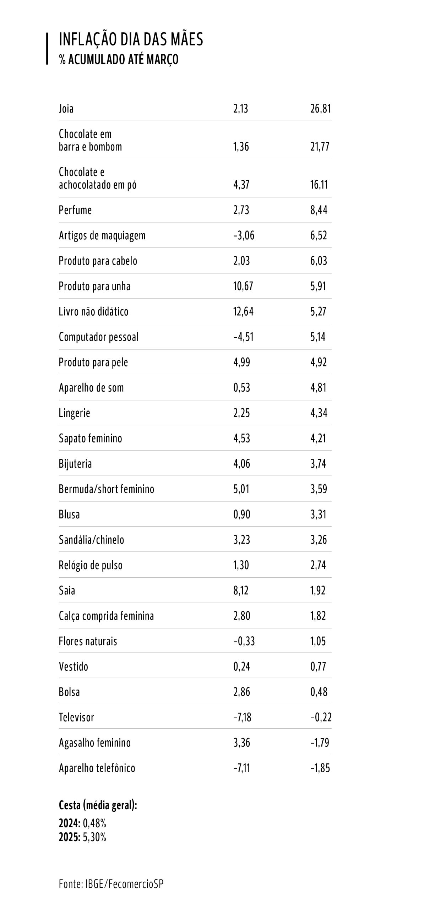Select the "Sandália/chinelo" label
The width and height of the screenshot is (435, 909).
(91, 540)
